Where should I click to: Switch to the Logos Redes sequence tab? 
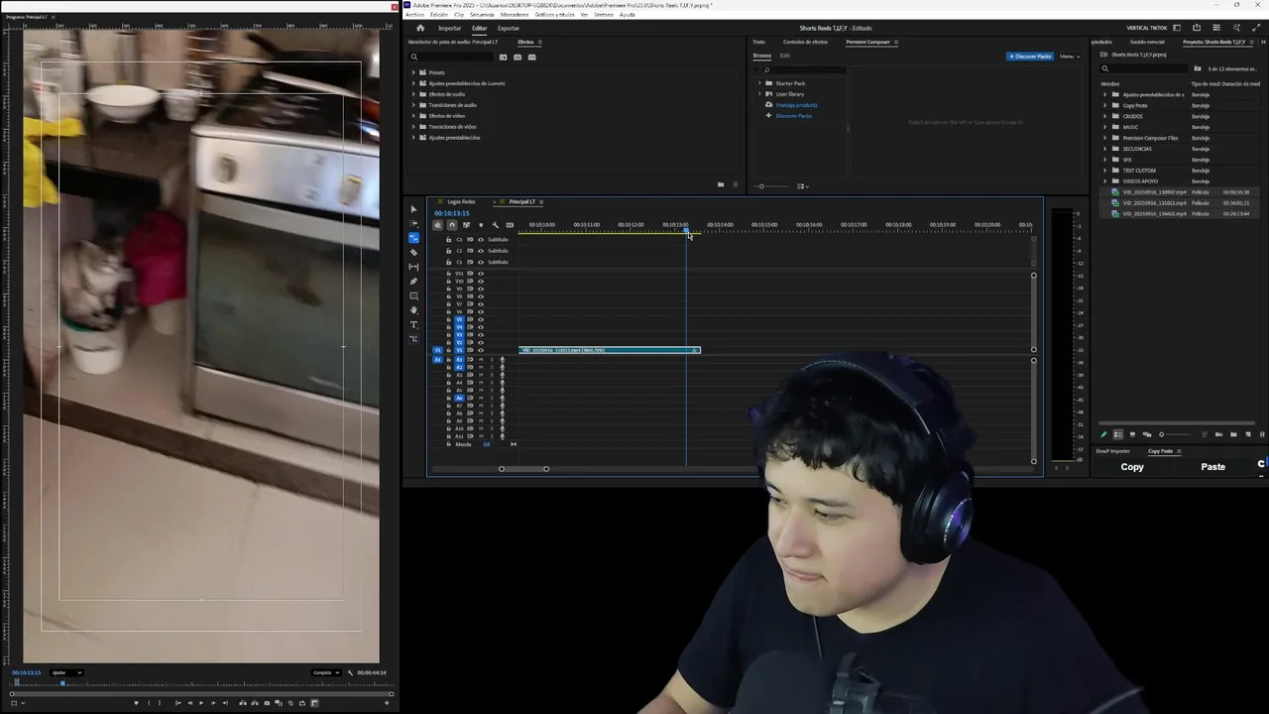461,201
